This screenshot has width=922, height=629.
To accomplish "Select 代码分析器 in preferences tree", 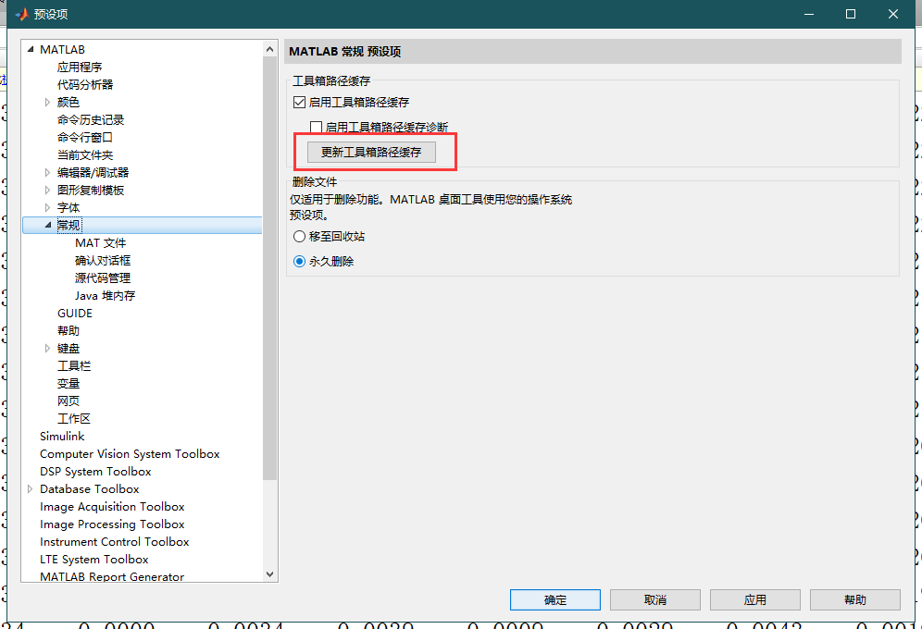I will 85,84.
